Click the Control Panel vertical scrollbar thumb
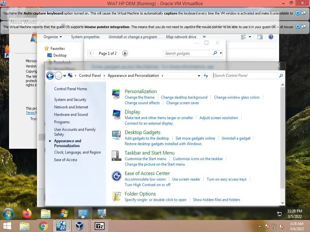This screenshot has height=232, width=310. coord(282,138)
